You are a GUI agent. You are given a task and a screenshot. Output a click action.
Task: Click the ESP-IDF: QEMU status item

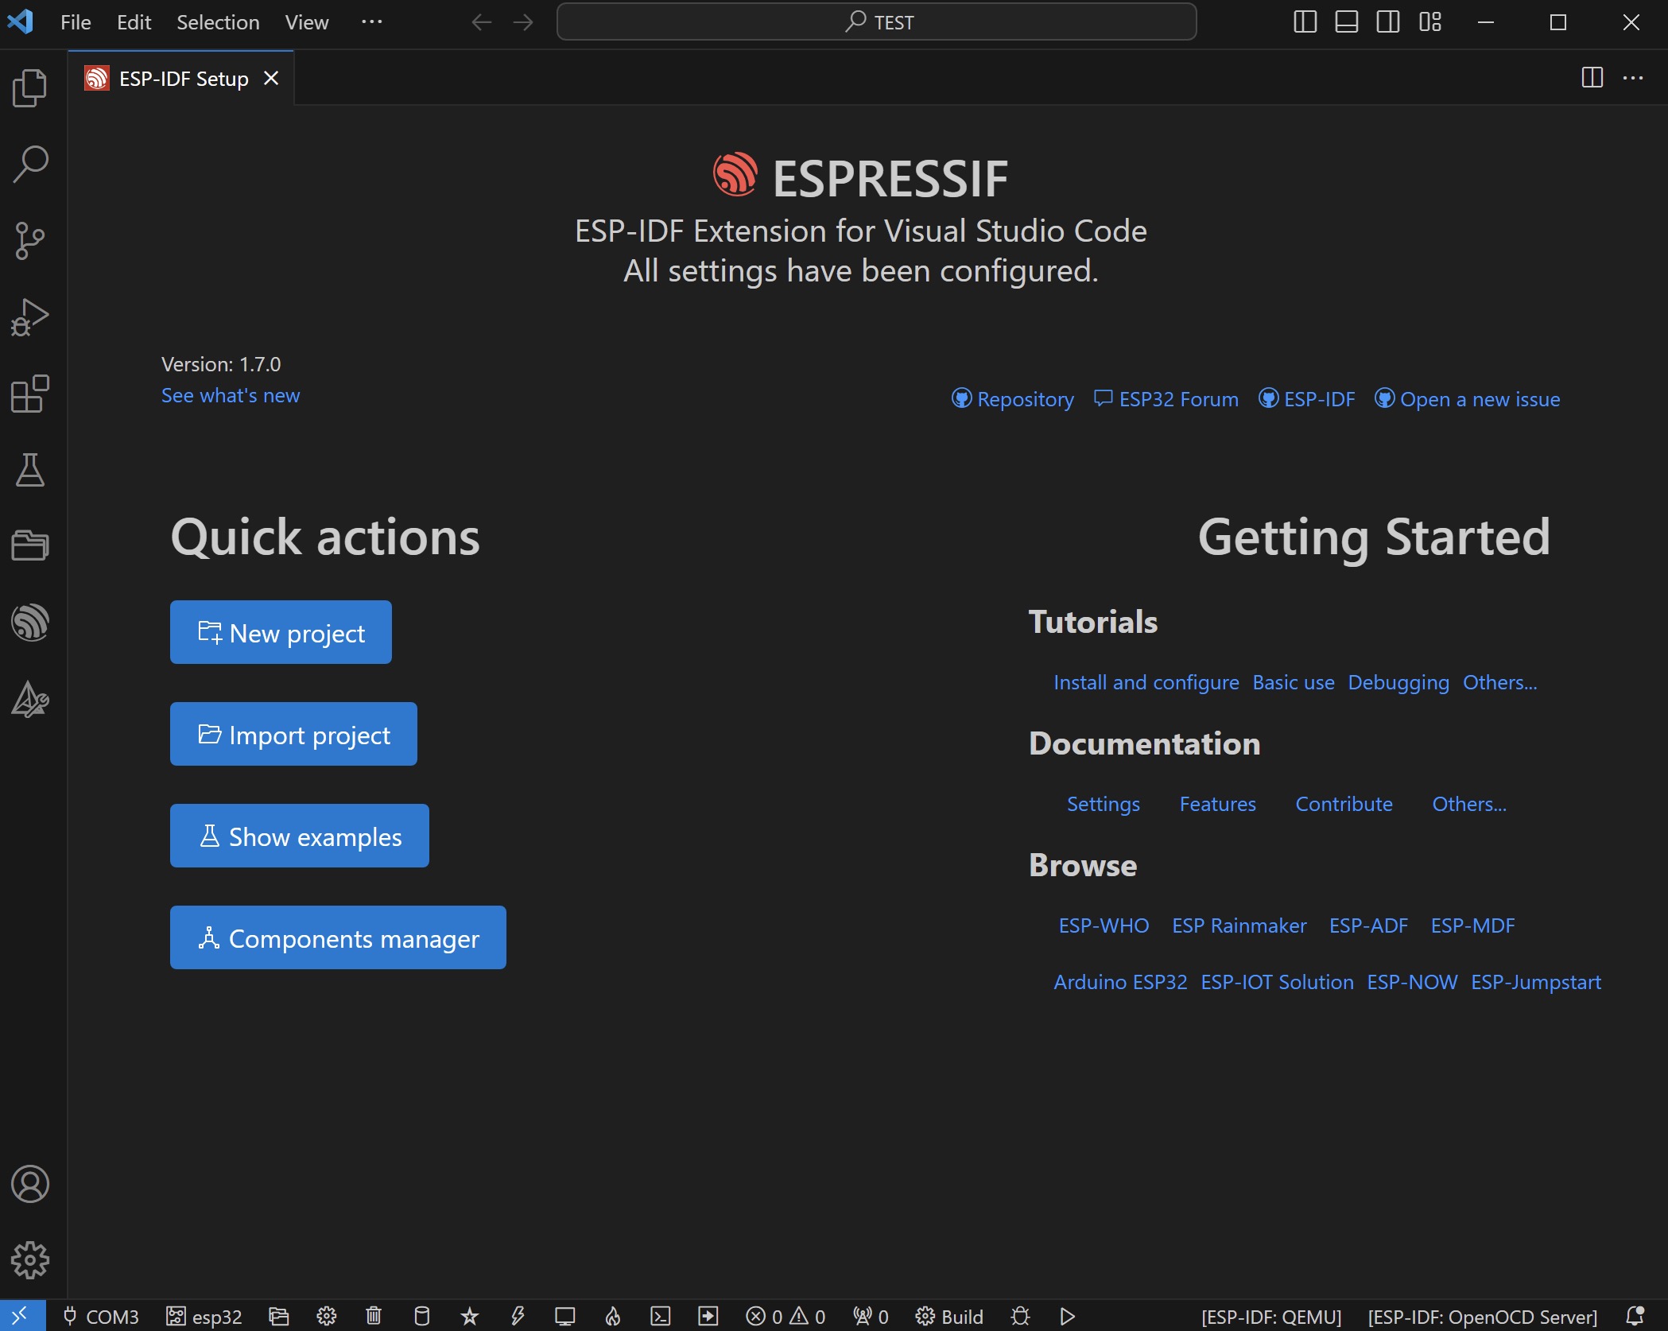tap(1271, 1317)
